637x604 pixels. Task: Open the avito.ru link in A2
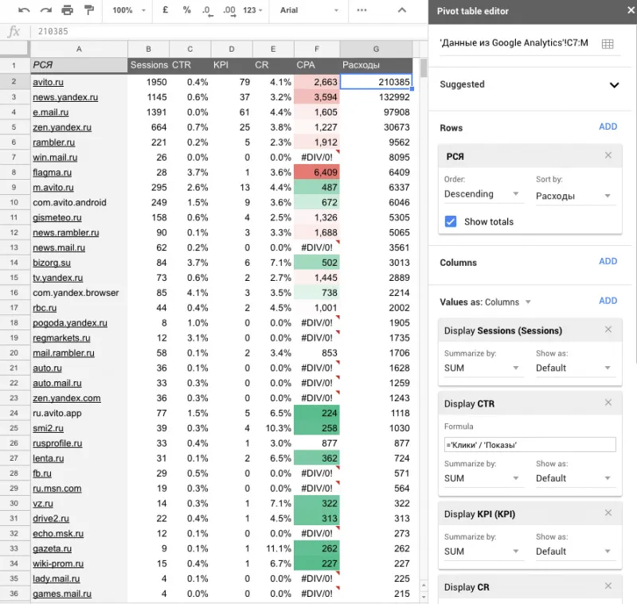[48, 82]
